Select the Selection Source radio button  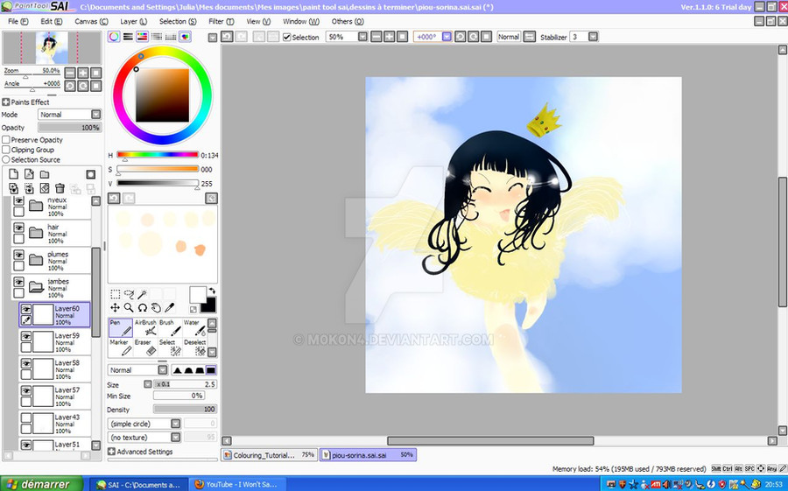tap(6, 159)
